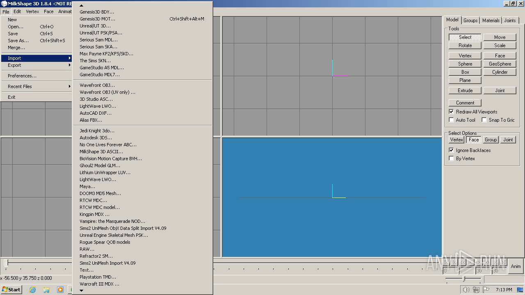The width and height of the screenshot is (525, 295).
Task: Select the Scale tool button
Action: (500, 45)
